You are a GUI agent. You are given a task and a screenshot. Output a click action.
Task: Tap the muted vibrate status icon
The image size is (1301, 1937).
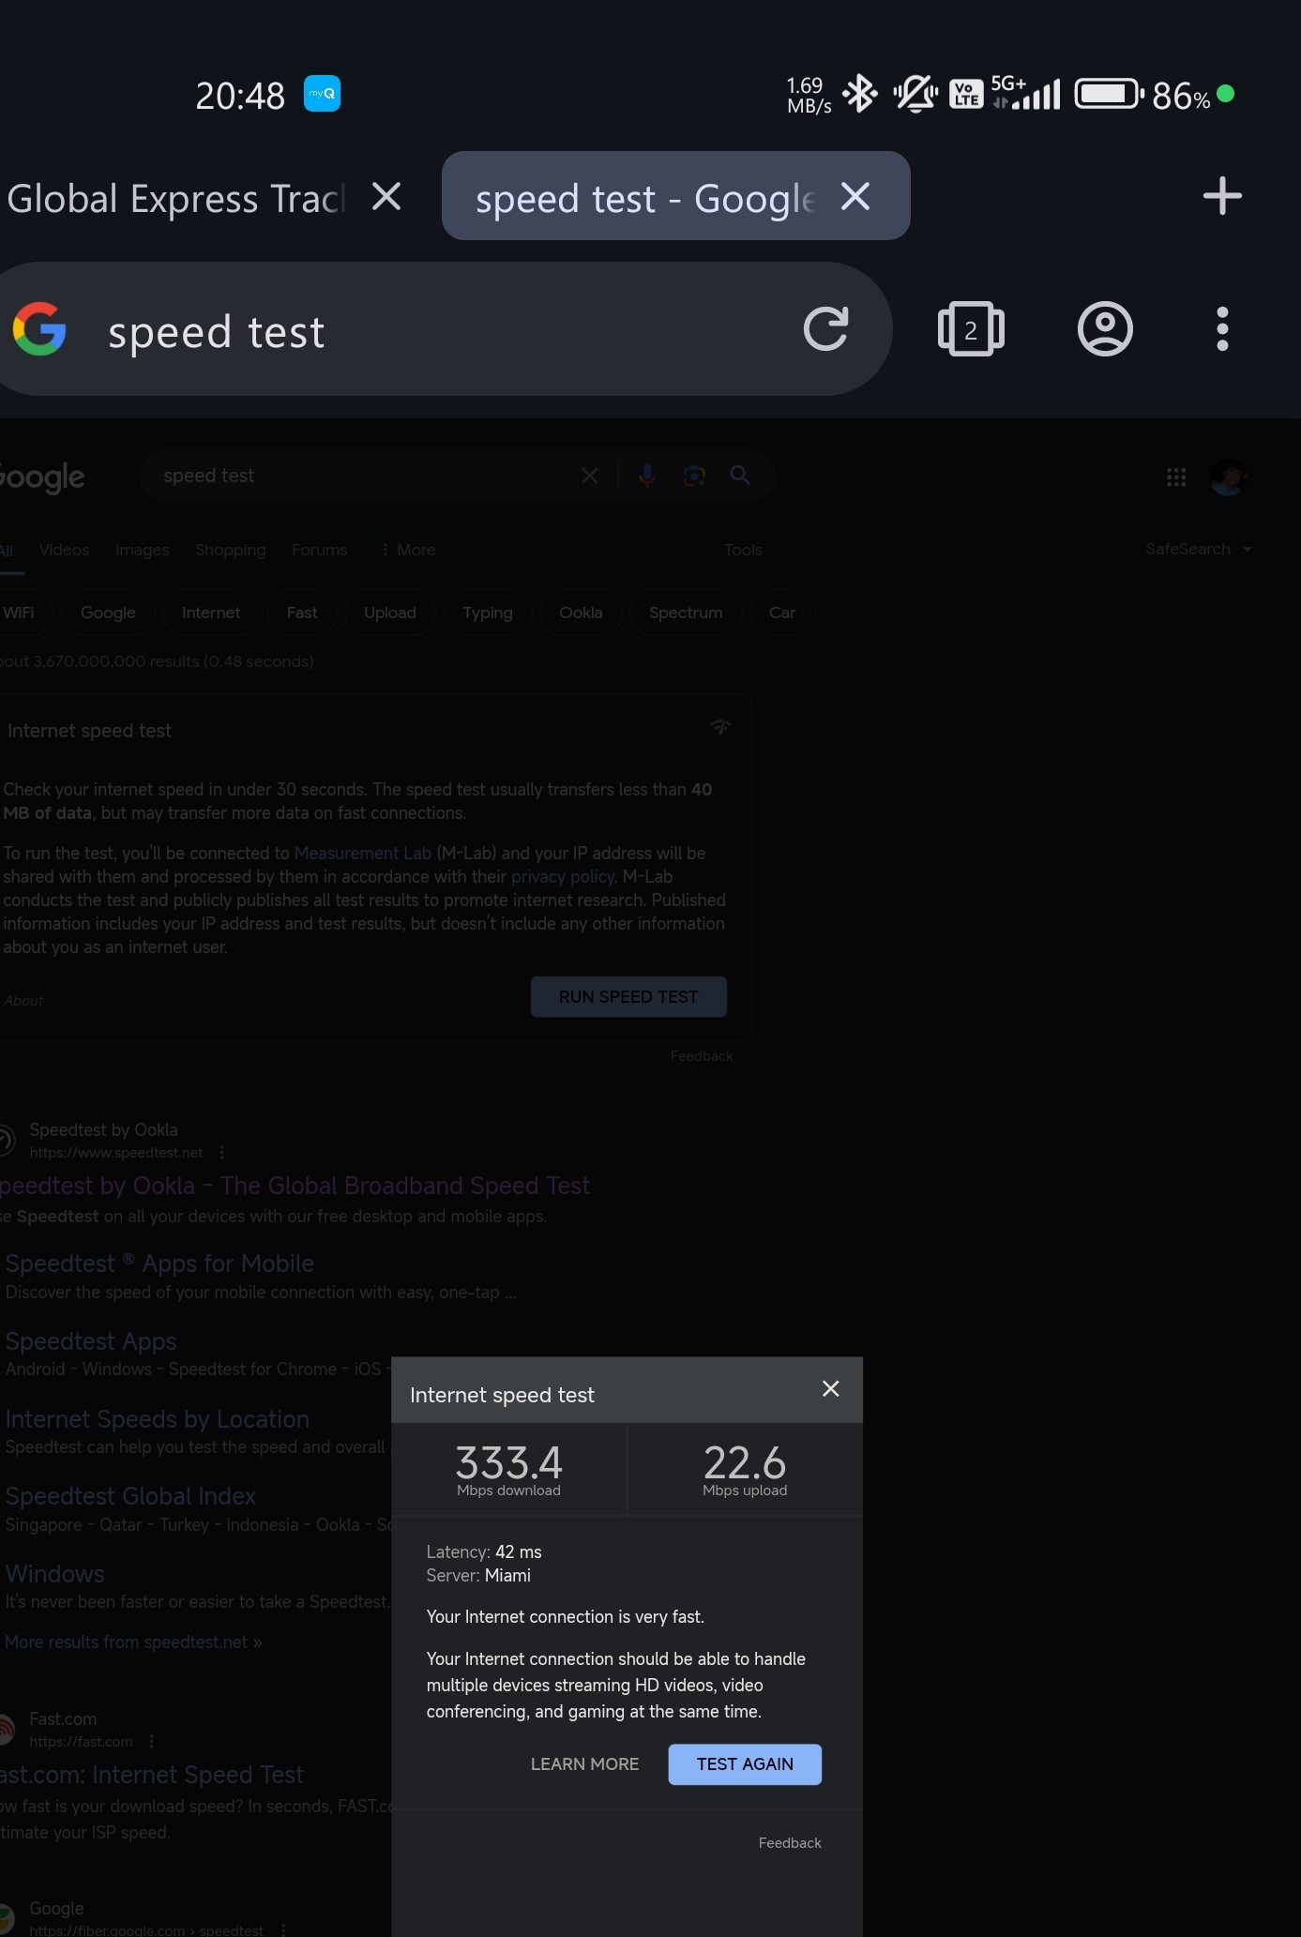click(x=915, y=94)
